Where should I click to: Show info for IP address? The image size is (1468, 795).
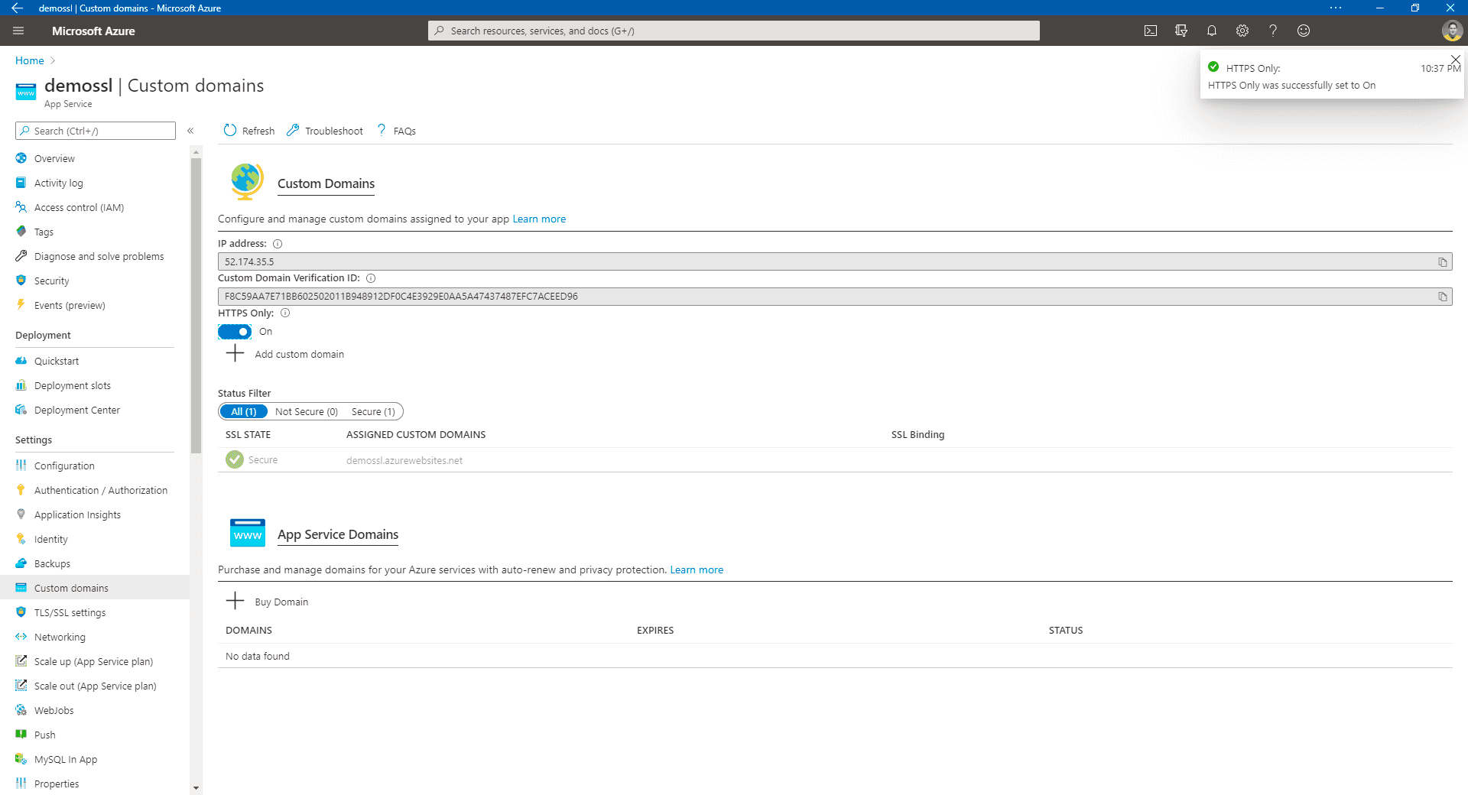278,244
